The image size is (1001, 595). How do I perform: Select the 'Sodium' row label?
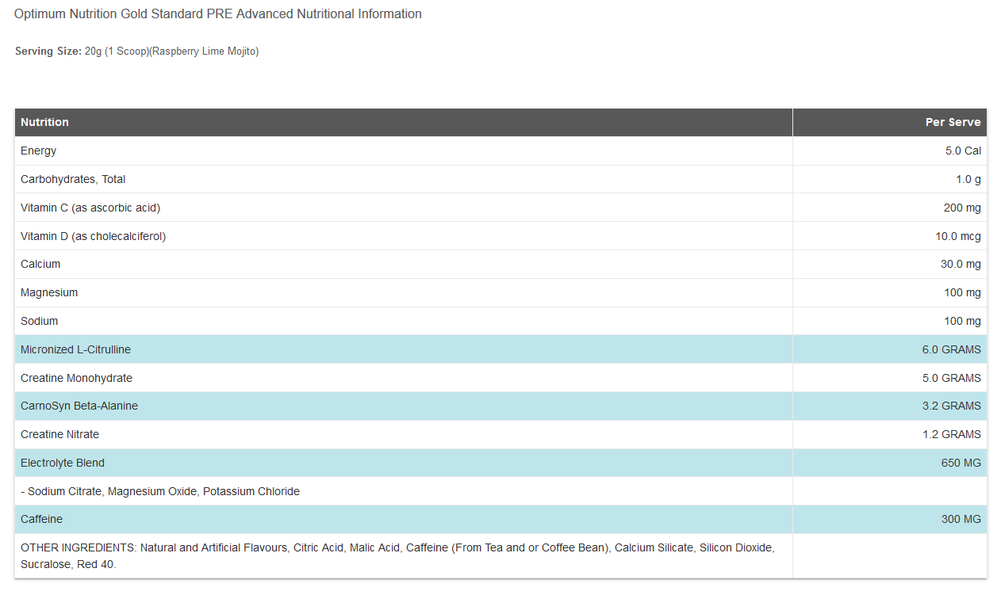pos(40,321)
